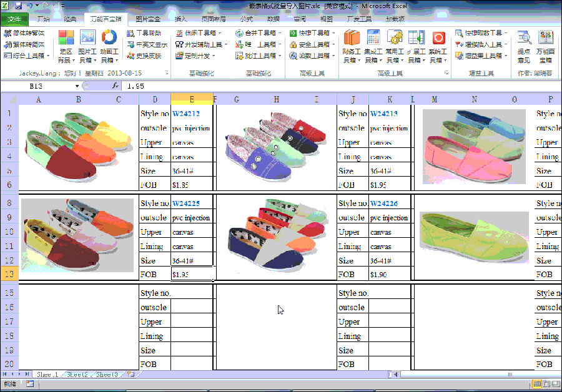Open the calendar-style 集成工具箱 icon
This screenshot has width=562, height=392.
coord(373,39)
